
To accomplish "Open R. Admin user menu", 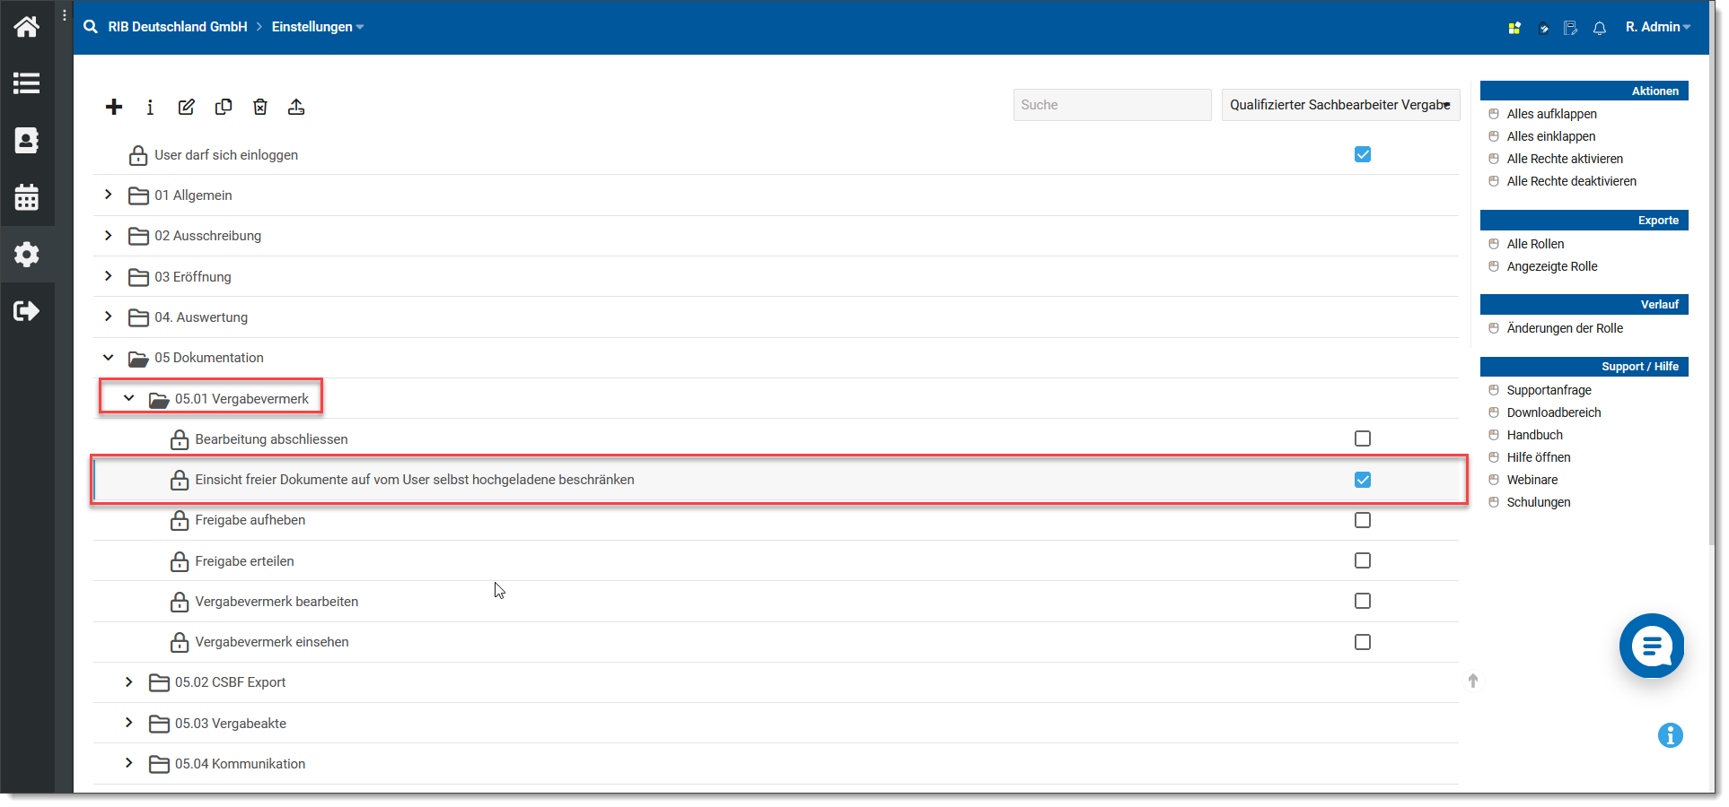I will [1658, 27].
